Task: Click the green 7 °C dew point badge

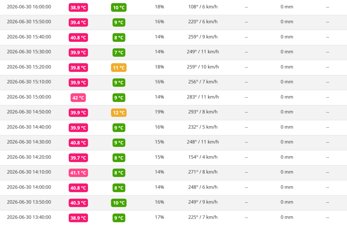Action: coord(119,52)
